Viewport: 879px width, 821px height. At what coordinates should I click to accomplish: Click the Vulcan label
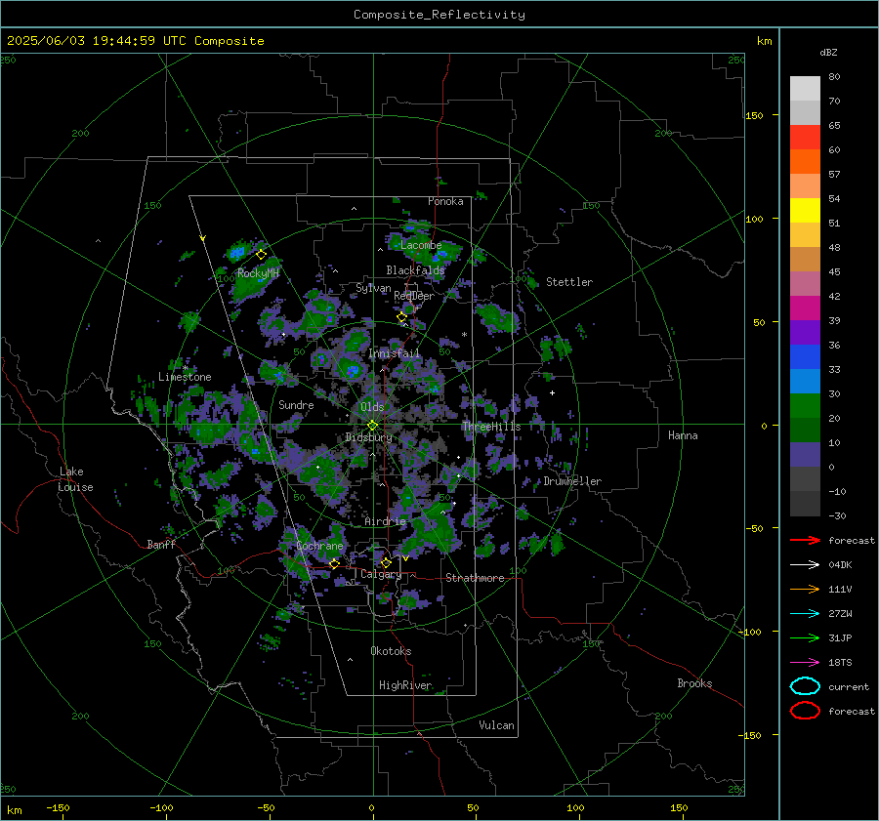coord(496,725)
